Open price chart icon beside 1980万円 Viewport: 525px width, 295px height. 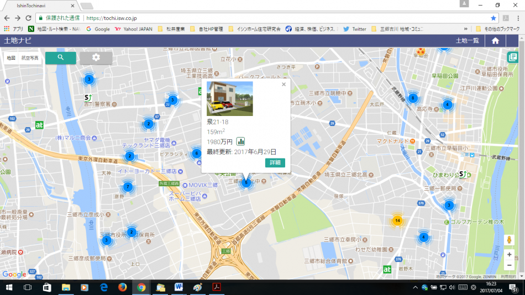(x=240, y=141)
